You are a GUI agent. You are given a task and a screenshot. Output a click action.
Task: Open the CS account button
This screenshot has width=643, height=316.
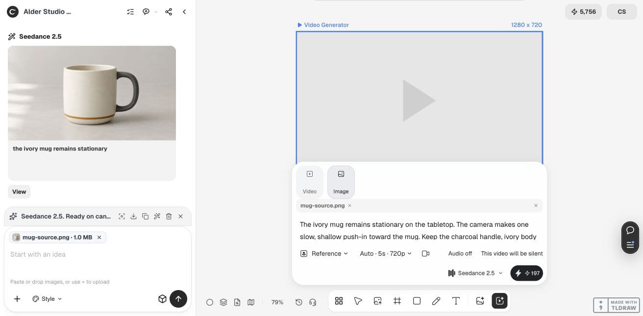(x=621, y=12)
